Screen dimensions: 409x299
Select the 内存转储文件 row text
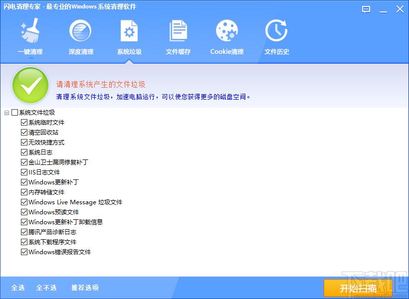pyautogui.click(x=46, y=192)
